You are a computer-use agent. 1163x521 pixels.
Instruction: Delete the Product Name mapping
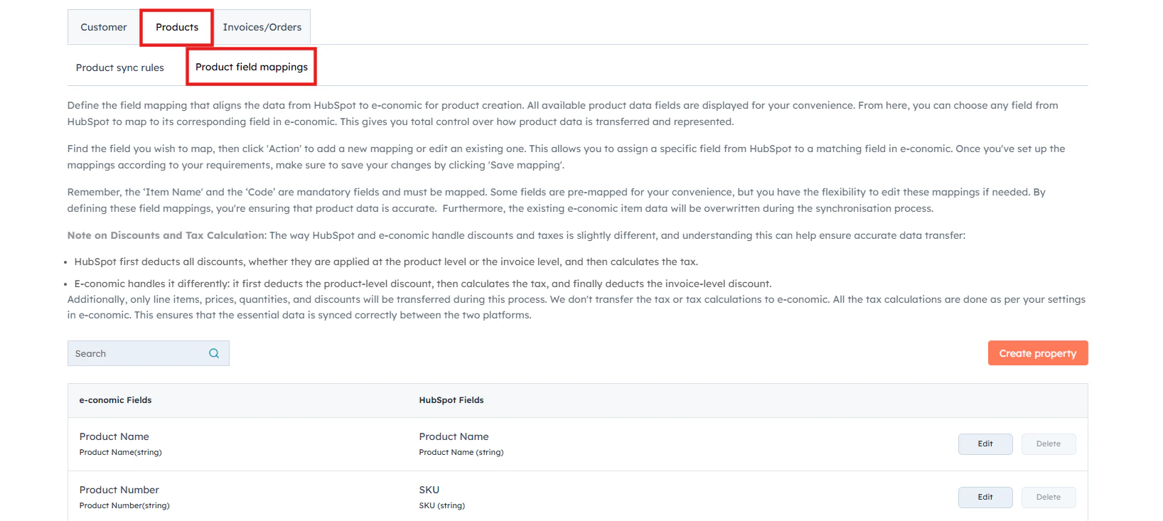(1049, 444)
